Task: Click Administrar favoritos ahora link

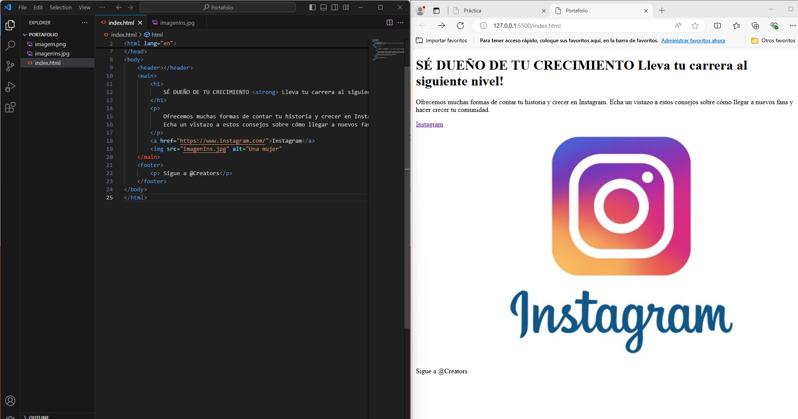Action: 693,41
